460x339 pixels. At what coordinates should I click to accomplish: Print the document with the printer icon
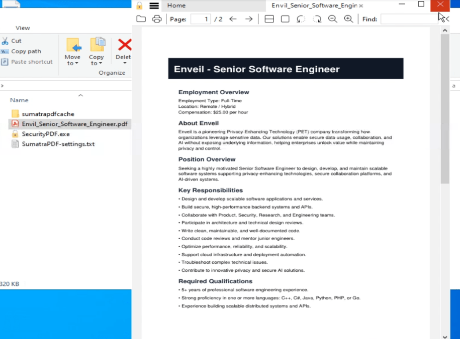click(157, 19)
